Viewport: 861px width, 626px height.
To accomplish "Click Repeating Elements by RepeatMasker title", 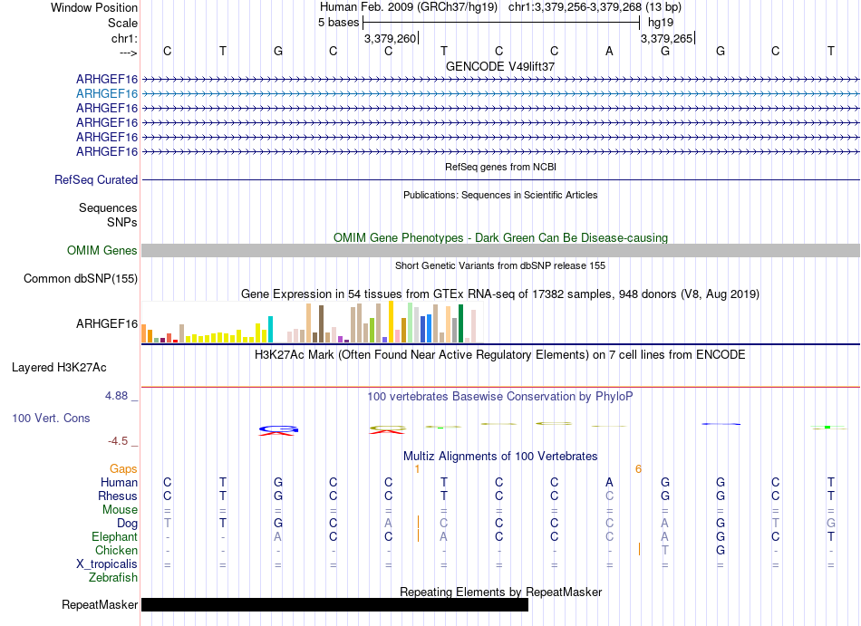I will tap(500, 592).
